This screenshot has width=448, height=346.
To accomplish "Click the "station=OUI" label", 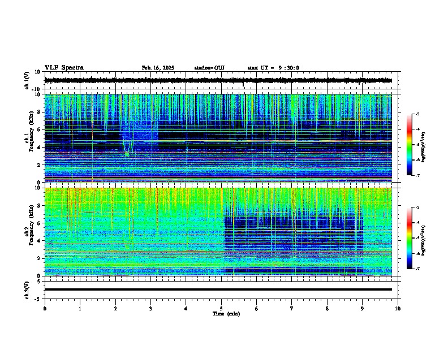I will [x=209, y=68].
